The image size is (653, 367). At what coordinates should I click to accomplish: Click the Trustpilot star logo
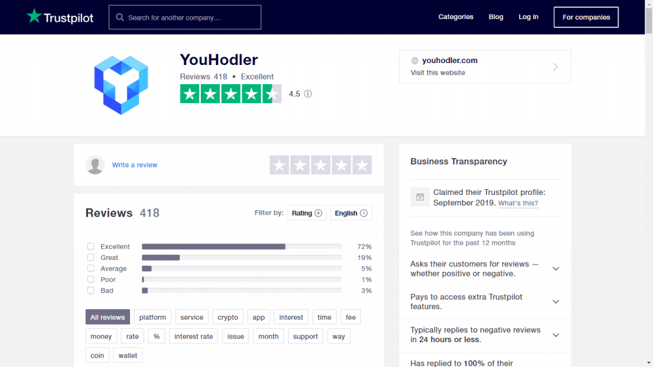click(34, 16)
